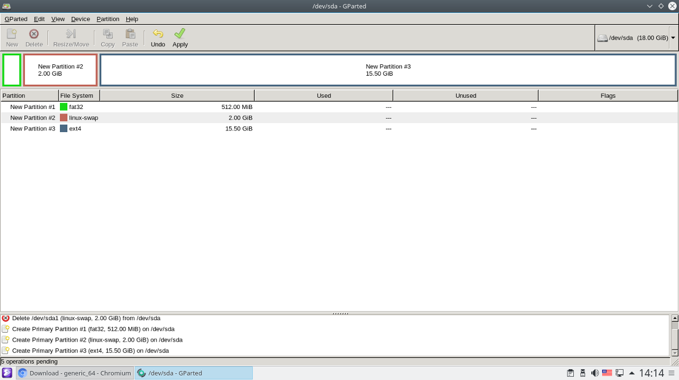Click the green fat32 color swatch
Viewport: 679px width, 380px height.
tap(65, 107)
